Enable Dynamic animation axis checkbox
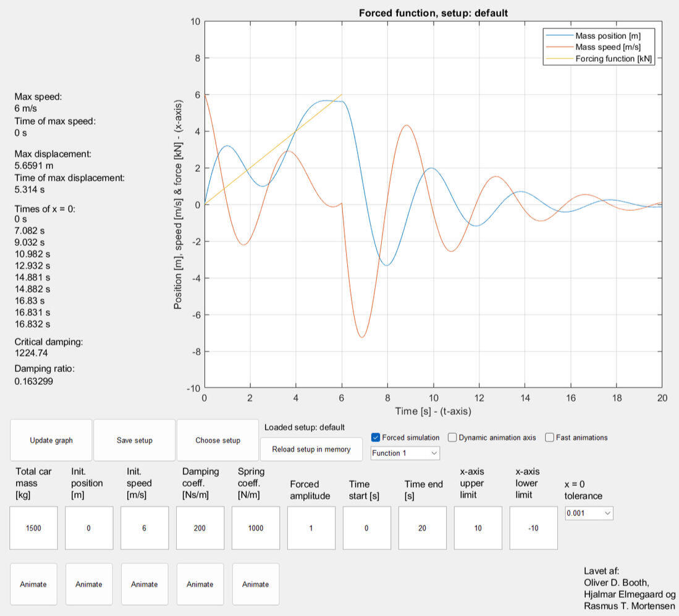The image size is (679, 616). pos(453,437)
